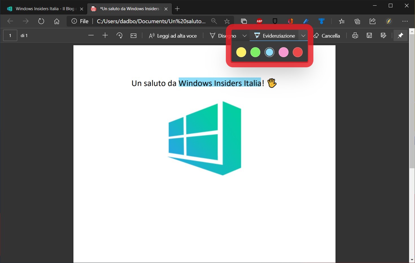Viewport: 415px width, 263px height.
Task: Reload the current PDF page
Action: [41, 21]
